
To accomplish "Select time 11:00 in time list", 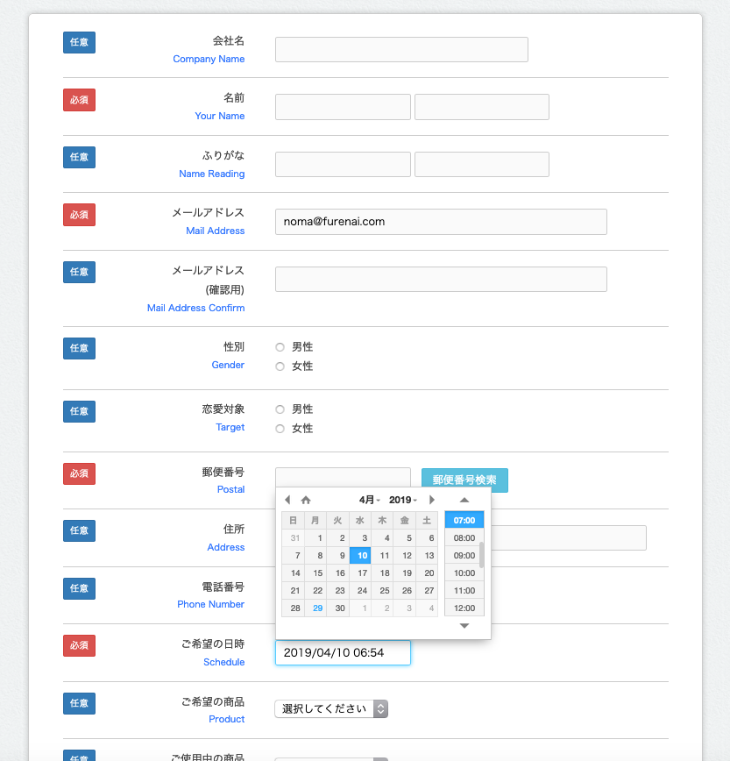I will pyautogui.click(x=464, y=591).
